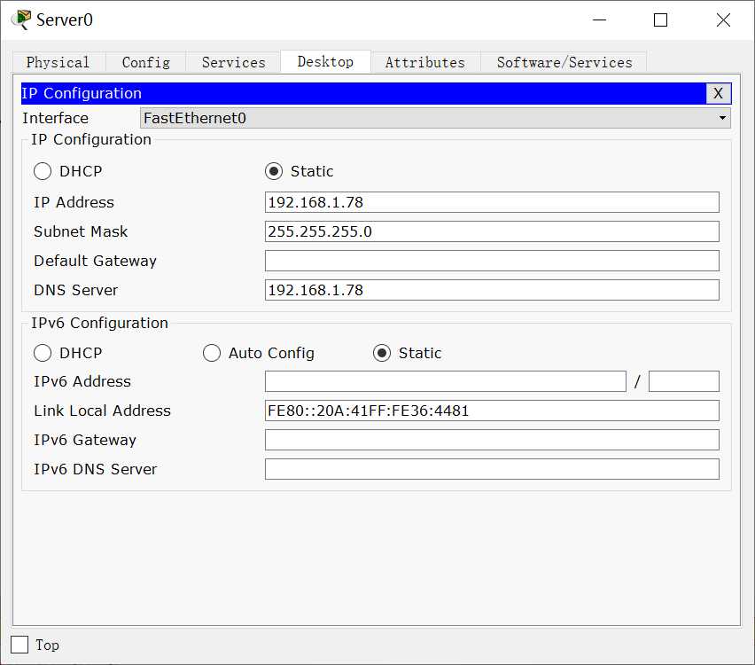Viewport: 755px width, 665px height.
Task: Select the IPv6 DHCP radio button
Action: point(43,353)
